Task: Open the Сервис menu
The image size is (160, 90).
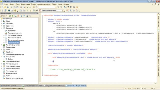Action: point(54,4)
